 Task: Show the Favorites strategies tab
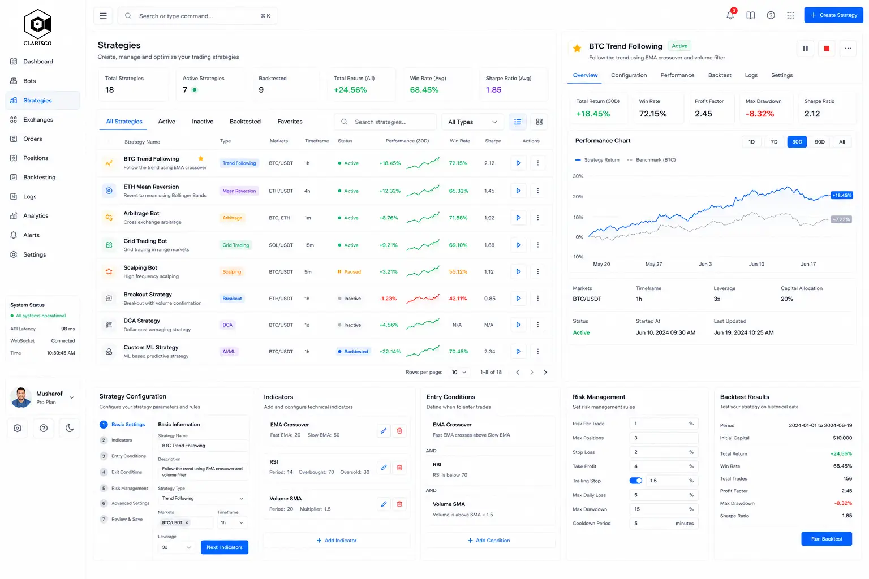[x=290, y=122]
